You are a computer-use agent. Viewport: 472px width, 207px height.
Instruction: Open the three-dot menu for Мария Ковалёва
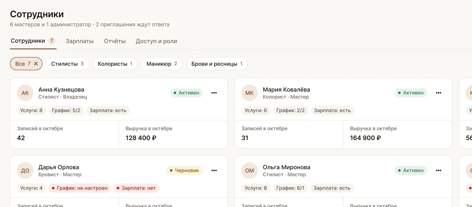pyautogui.click(x=439, y=93)
